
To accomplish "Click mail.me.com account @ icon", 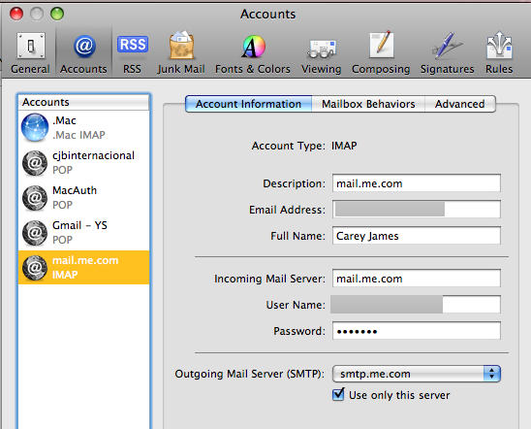I will click(x=35, y=268).
